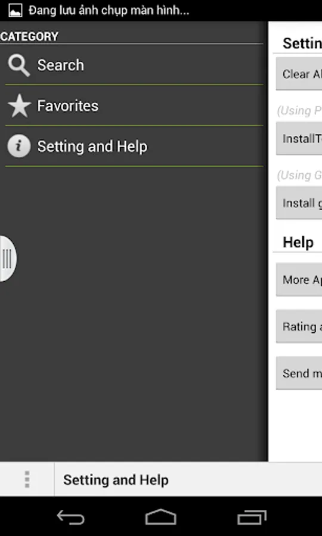Tap the screenshot notification image icon
This screenshot has height=536, width=322.
coord(16,11)
